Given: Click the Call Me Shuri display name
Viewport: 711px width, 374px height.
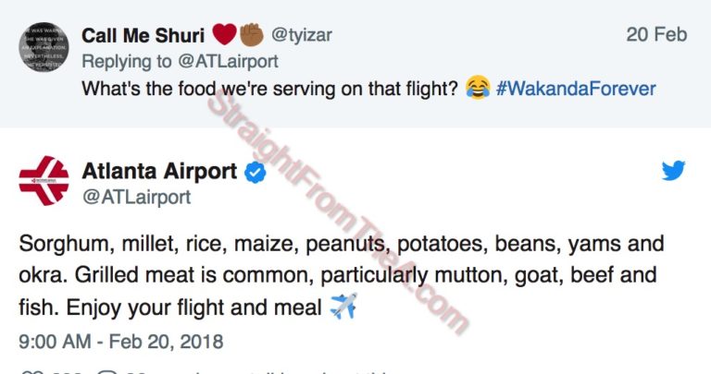Looking at the screenshot, I should tap(143, 35).
